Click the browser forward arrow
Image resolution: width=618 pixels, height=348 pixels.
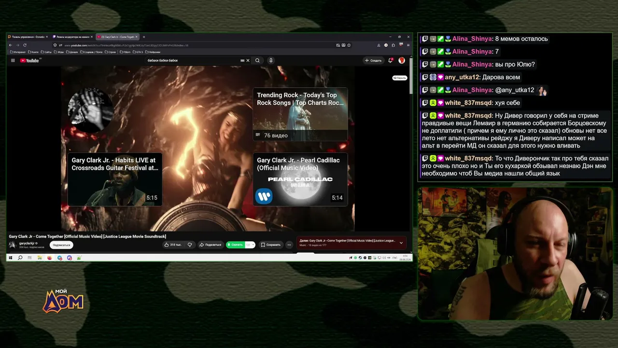[17, 45]
